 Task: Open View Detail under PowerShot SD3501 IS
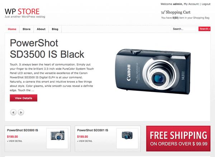[x=85, y=141]
